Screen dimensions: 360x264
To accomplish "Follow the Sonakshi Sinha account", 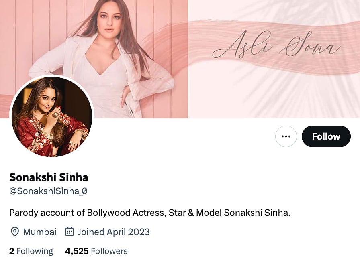I will [x=326, y=136].
